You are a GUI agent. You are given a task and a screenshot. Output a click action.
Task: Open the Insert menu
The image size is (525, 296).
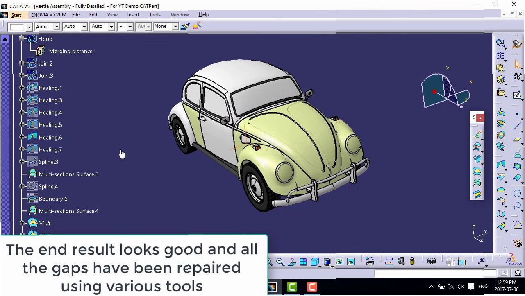pos(133,14)
